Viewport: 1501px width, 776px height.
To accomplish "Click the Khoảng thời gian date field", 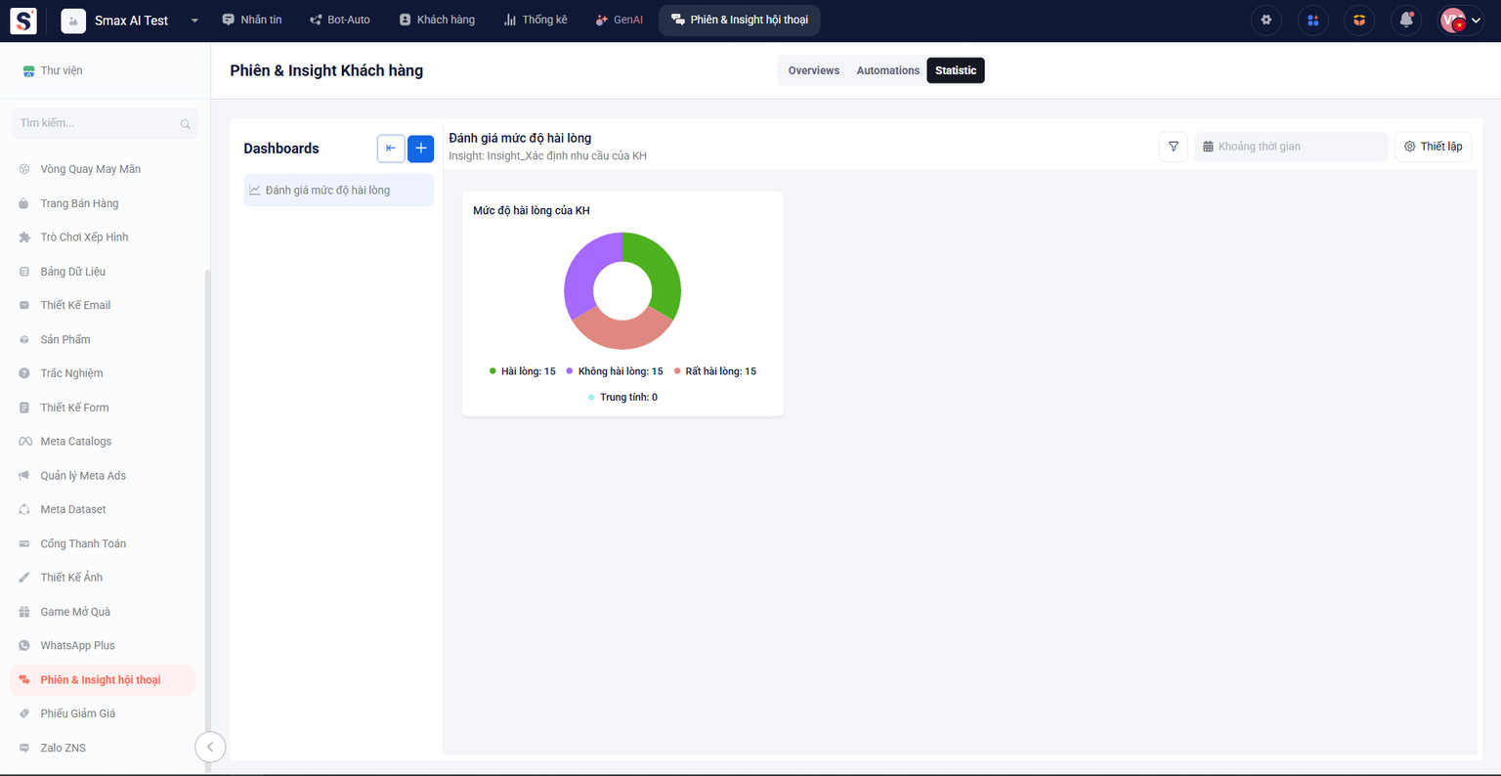I will [x=1290, y=147].
